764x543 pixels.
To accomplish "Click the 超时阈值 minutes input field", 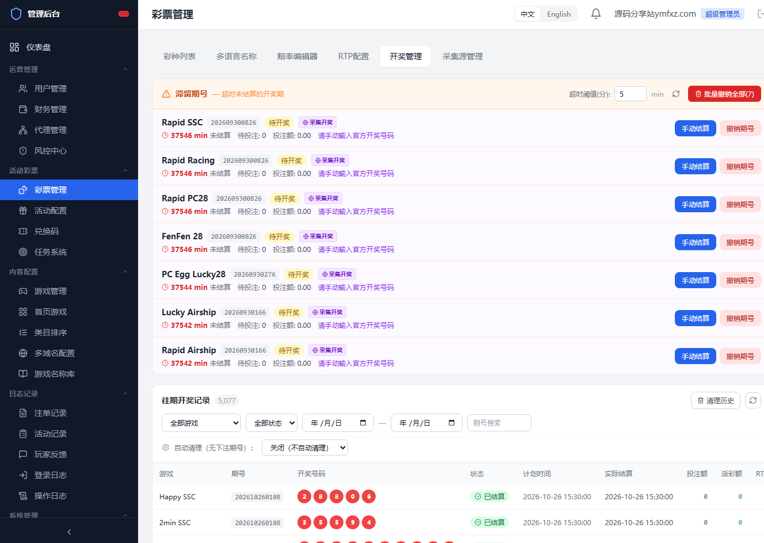I will (631, 94).
